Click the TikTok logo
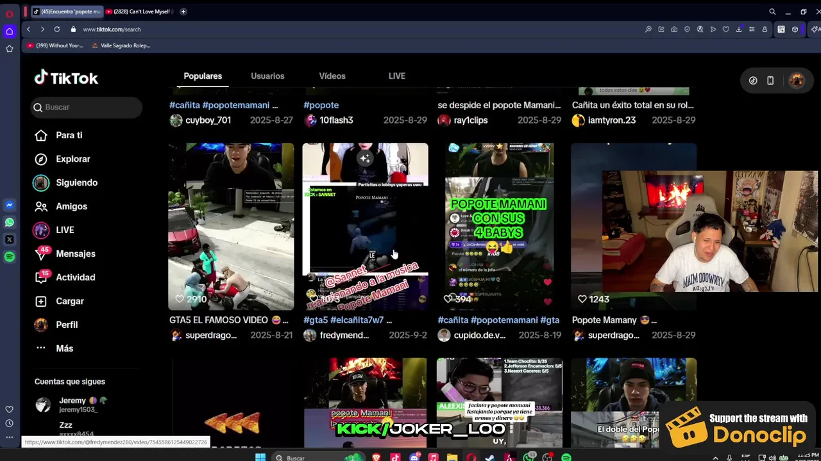The image size is (821, 461). [x=66, y=78]
